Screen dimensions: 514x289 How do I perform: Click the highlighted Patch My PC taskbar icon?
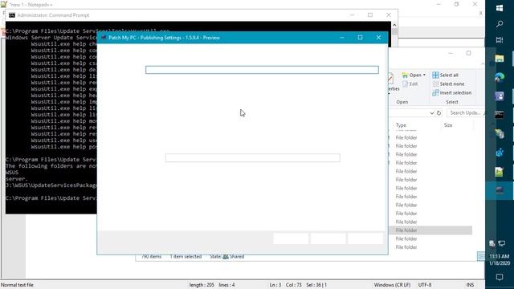(x=500, y=190)
